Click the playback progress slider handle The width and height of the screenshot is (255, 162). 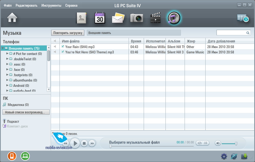(110, 146)
